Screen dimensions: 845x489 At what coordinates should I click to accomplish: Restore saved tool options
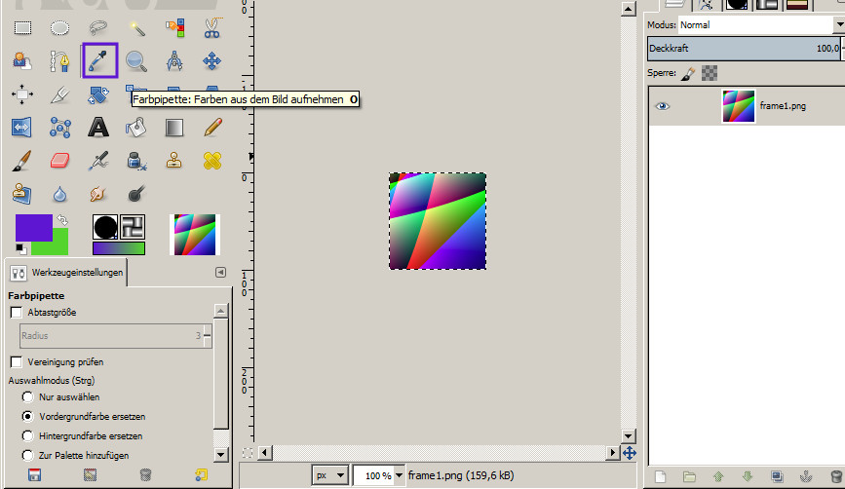point(90,475)
